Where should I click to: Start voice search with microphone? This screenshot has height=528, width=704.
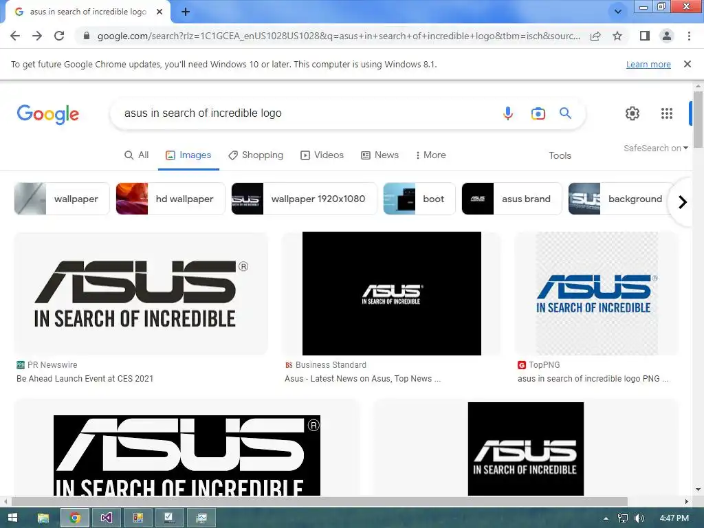(508, 113)
